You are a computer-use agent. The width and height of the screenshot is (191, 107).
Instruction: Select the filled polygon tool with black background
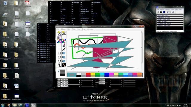pos(64,65)
